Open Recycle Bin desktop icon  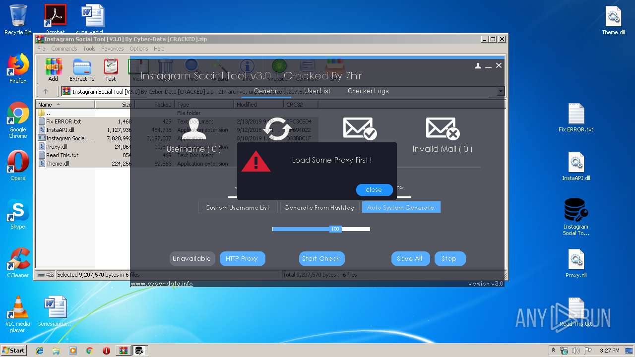pos(18,20)
